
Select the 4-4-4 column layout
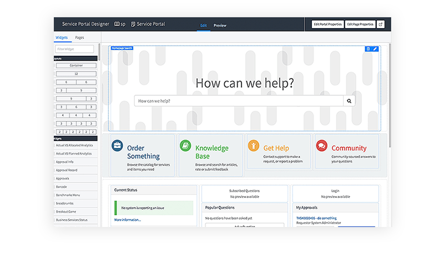point(76,115)
